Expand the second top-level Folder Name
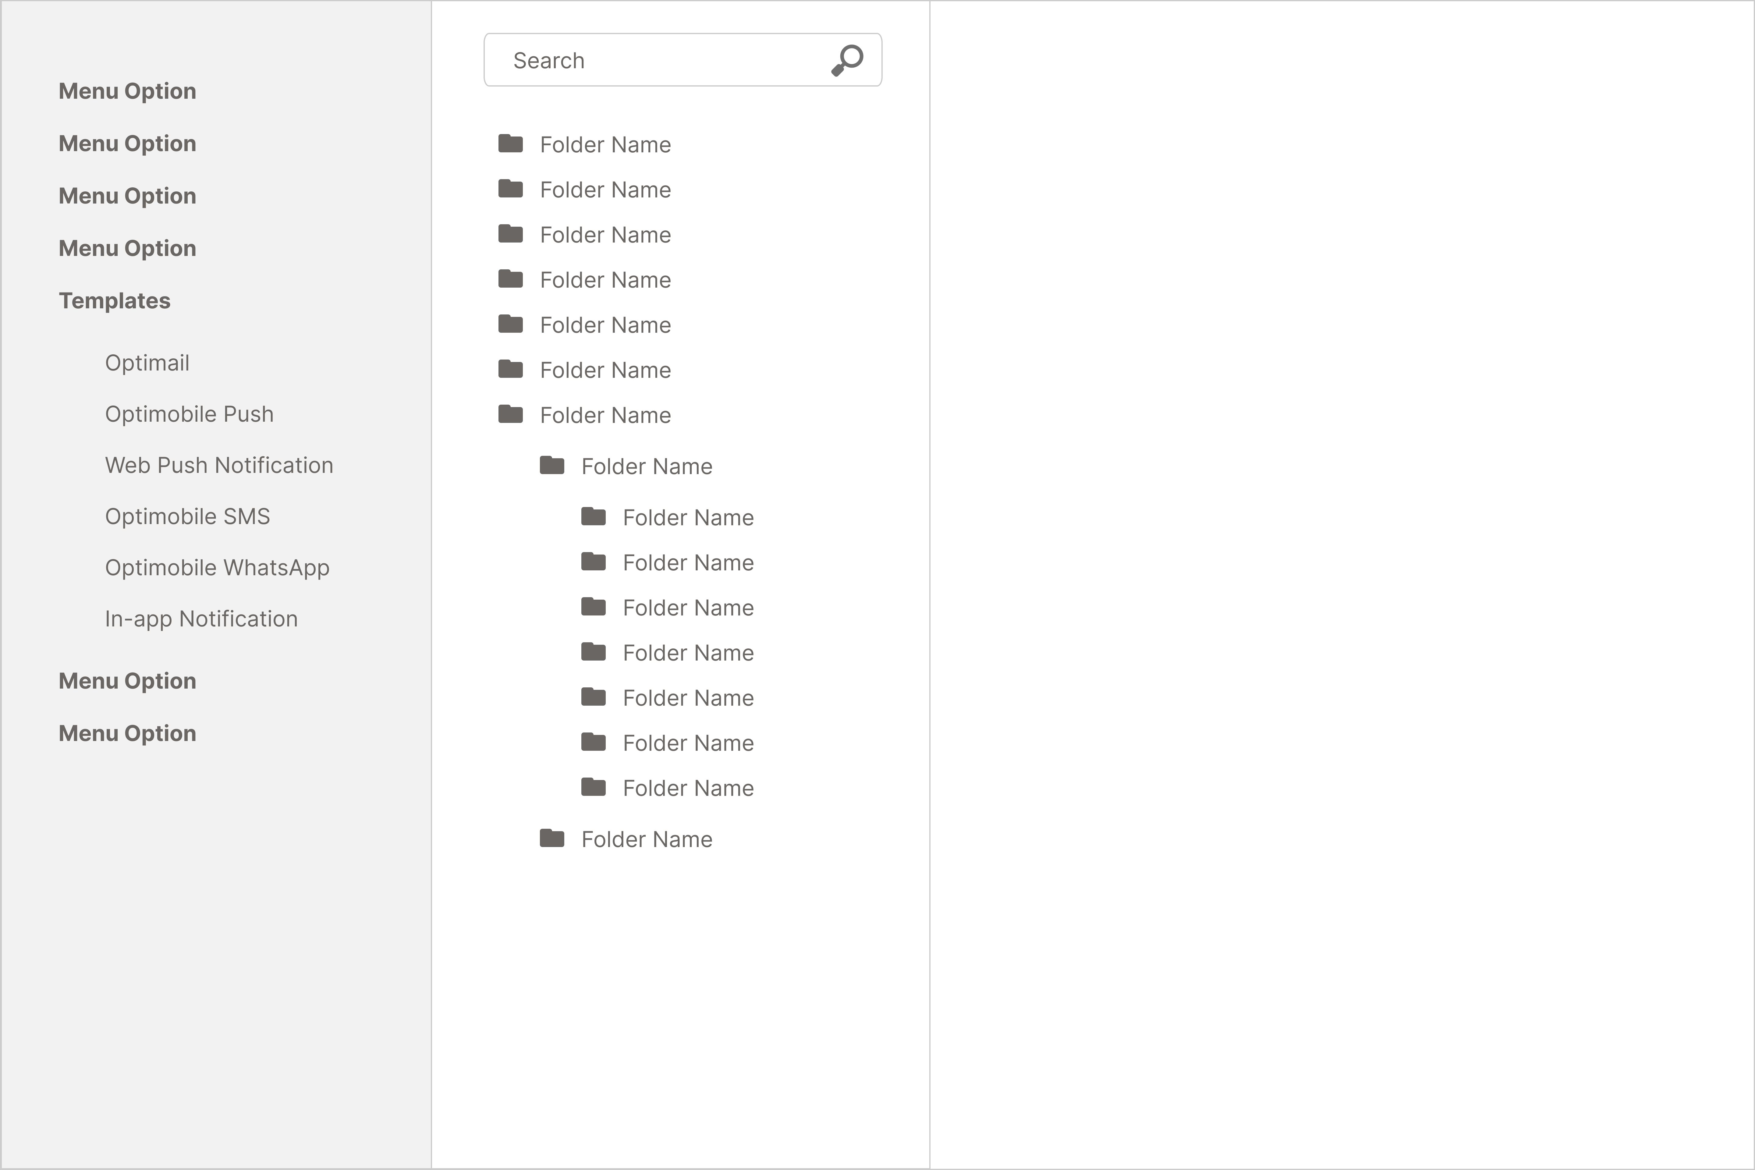Image resolution: width=1755 pixels, height=1170 pixels. pyautogui.click(x=605, y=190)
